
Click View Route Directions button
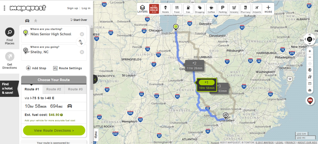pos(54,130)
